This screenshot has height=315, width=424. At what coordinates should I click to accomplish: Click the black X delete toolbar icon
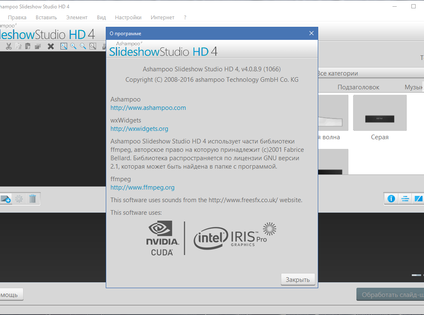(x=50, y=46)
